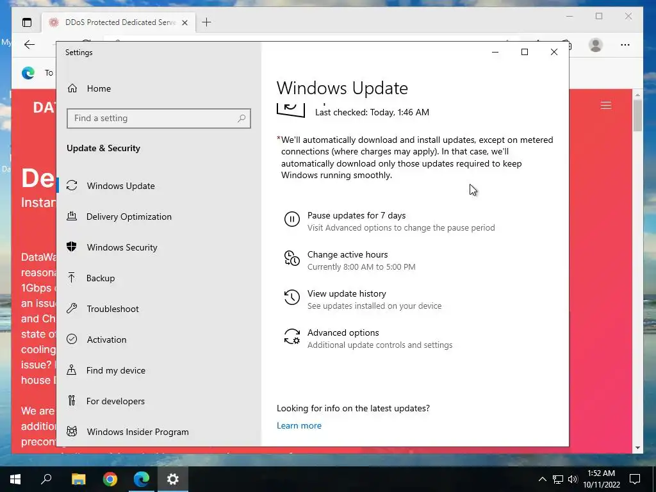Click the active hours clock icon

click(x=292, y=258)
